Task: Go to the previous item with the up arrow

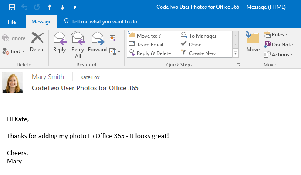Action: click(x=50, y=7)
